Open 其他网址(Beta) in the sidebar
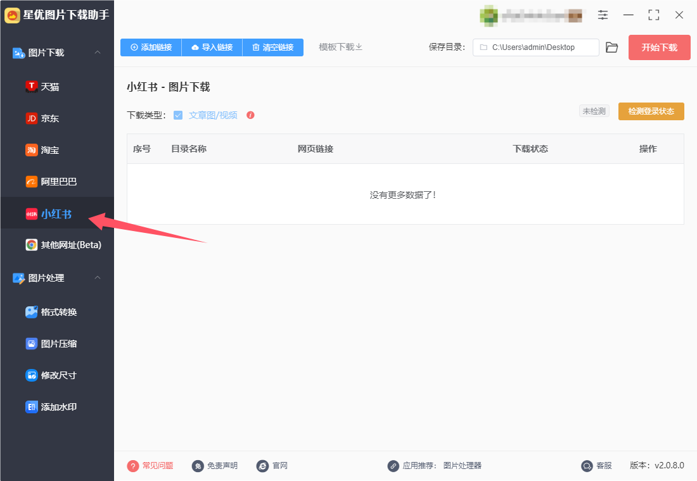The width and height of the screenshot is (697, 481). pos(57,245)
